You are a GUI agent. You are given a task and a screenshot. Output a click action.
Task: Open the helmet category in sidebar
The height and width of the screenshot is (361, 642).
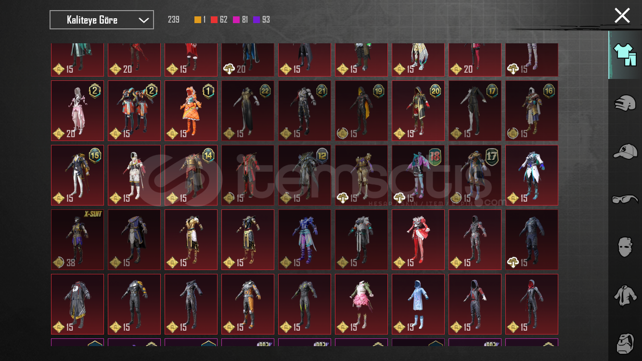625,103
